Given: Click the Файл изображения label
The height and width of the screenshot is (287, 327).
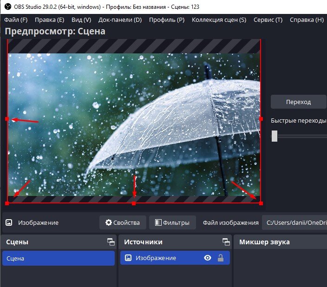Looking at the screenshot, I should pos(231,222).
